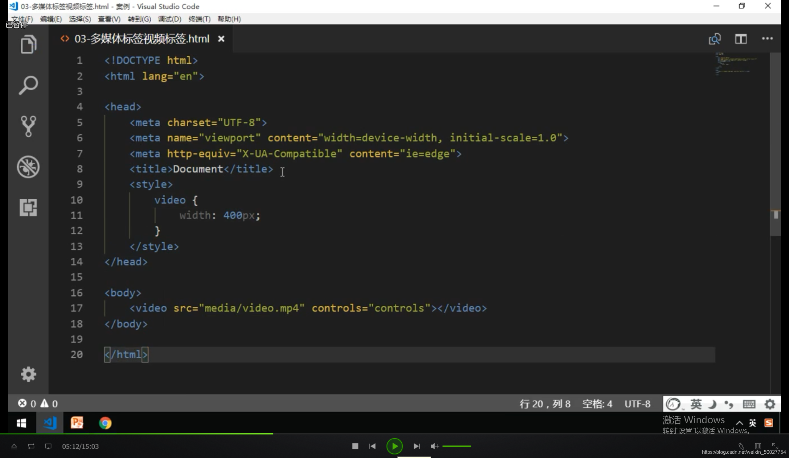Open the 转到(G) menu
This screenshot has width=789, height=458.
139,19
